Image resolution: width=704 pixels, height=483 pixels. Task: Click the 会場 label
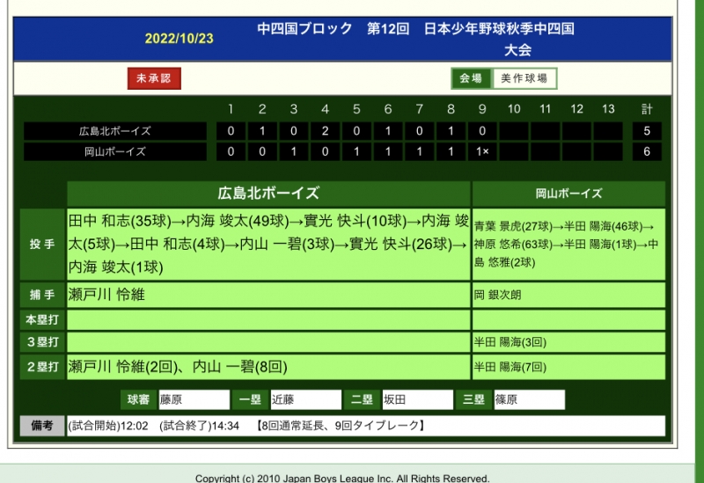pyautogui.click(x=471, y=78)
